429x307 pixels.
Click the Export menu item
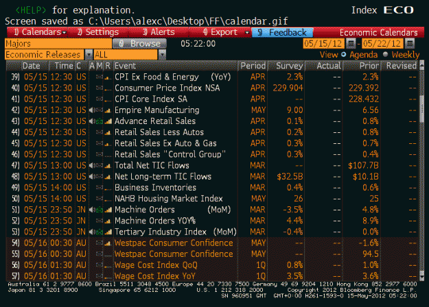(x=220, y=32)
